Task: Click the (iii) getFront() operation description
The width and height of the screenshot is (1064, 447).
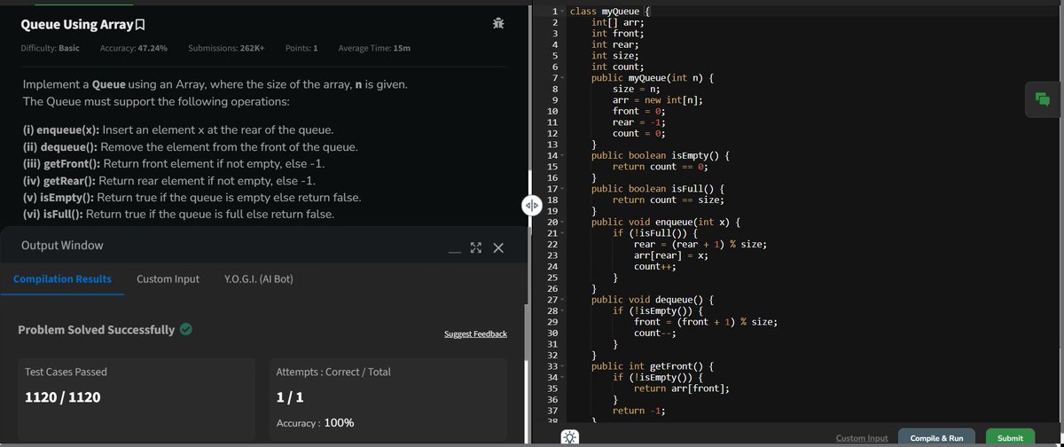Action: pos(173,164)
